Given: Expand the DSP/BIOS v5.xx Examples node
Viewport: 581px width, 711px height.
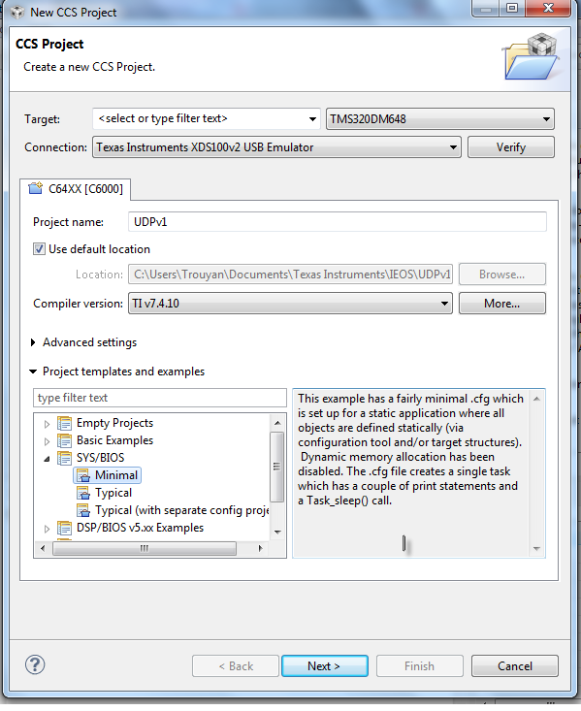Looking at the screenshot, I should (x=47, y=529).
